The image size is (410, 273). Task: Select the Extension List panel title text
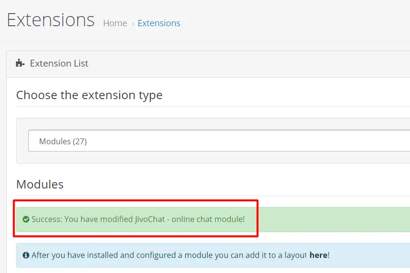coord(59,63)
